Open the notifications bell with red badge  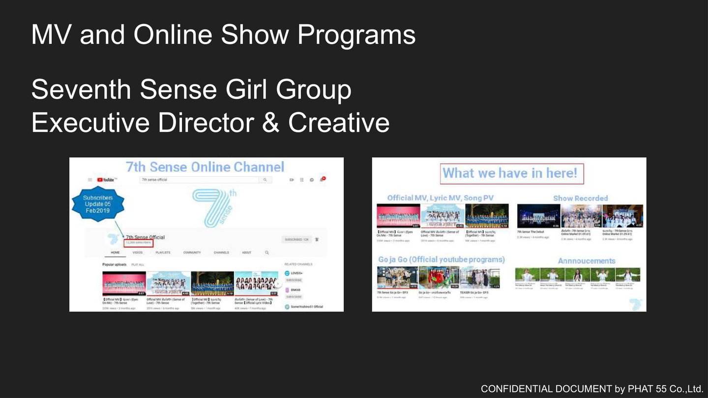pyautogui.click(x=323, y=179)
